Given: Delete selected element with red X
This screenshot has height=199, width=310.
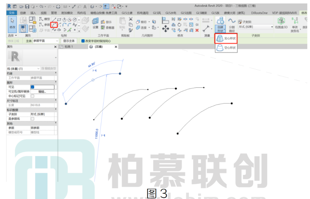Looking at the screenshot, I should point(197,30).
